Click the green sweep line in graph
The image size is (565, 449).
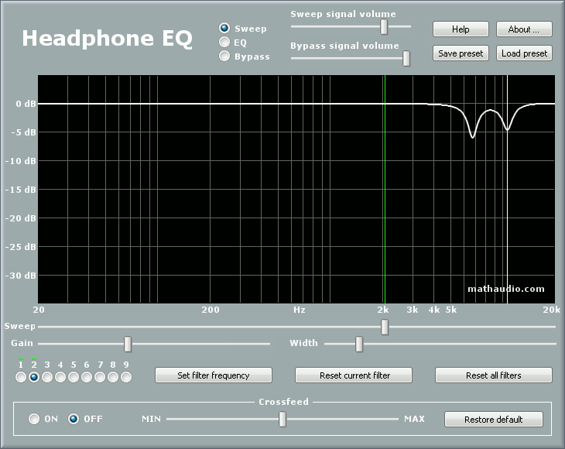point(385,189)
